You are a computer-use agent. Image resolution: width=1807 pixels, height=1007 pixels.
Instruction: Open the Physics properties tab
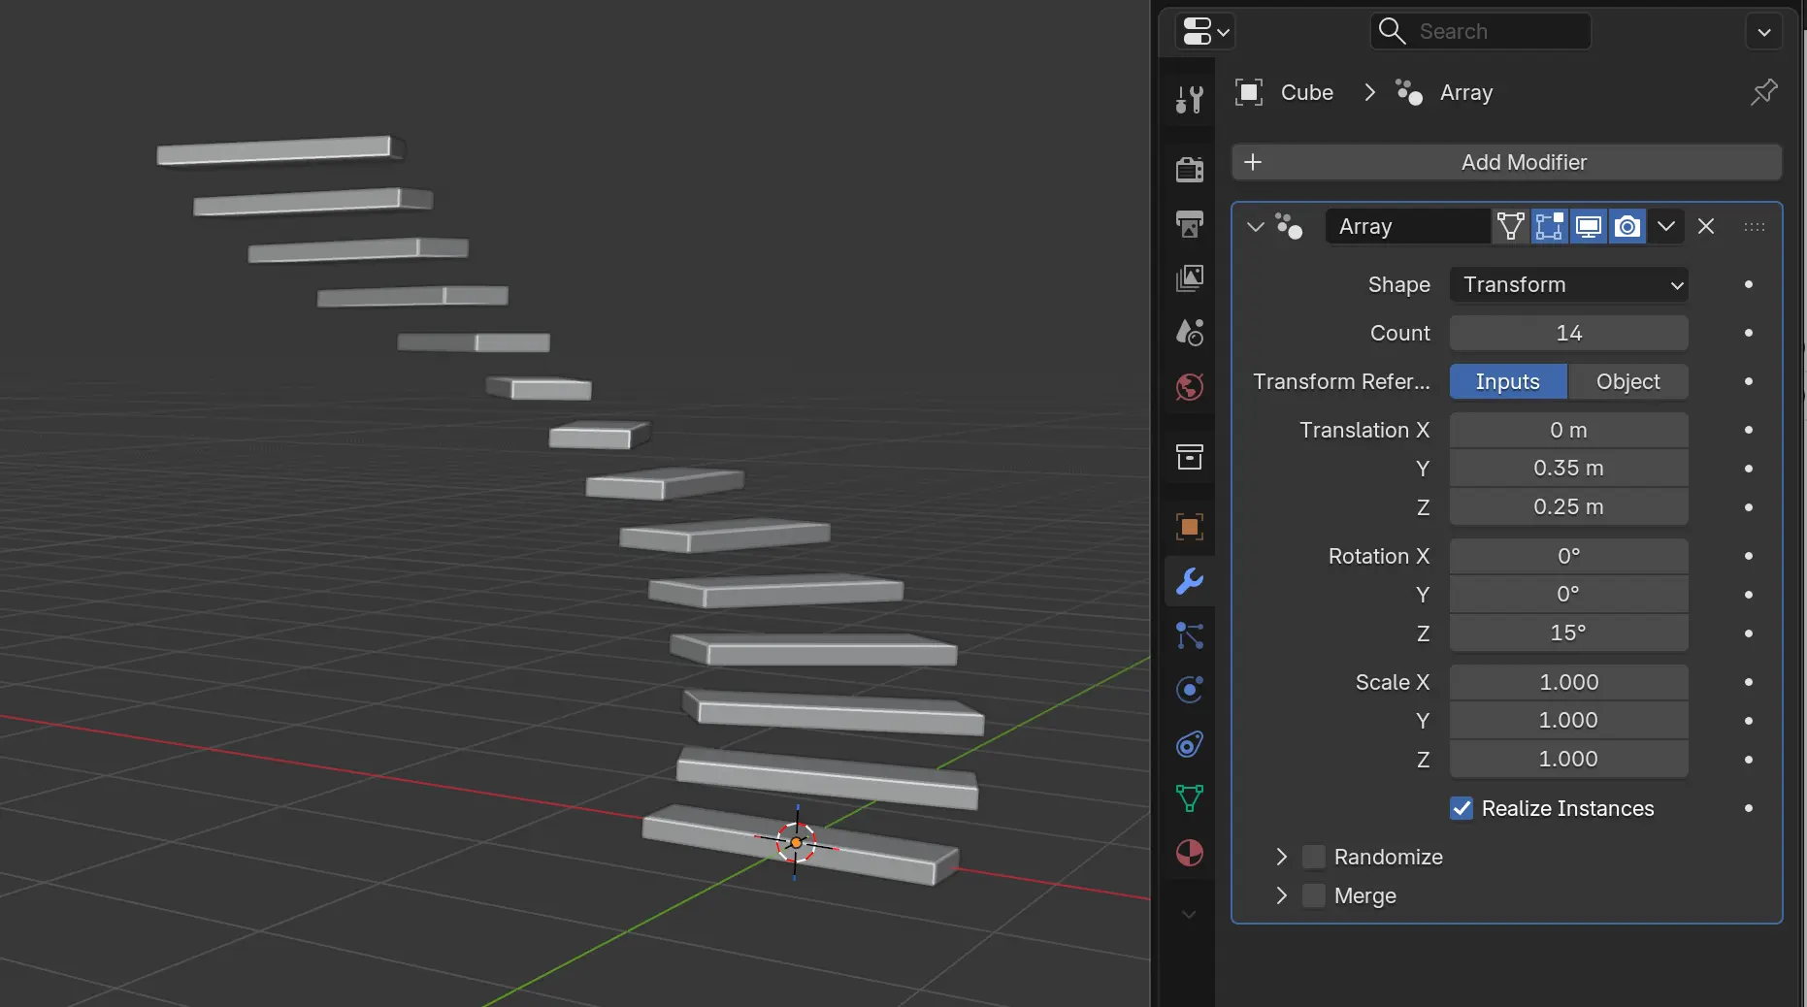pyautogui.click(x=1190, y=690)
